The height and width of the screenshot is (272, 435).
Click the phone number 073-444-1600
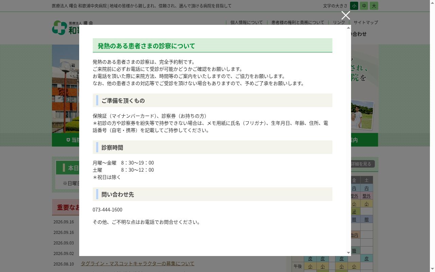tap(107, 210)
